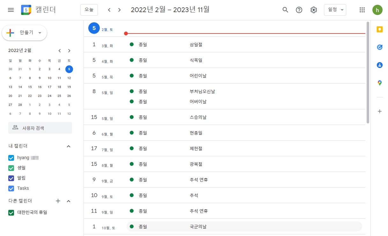
Task: Open the Settings gear menu
Action: [313, 10]
